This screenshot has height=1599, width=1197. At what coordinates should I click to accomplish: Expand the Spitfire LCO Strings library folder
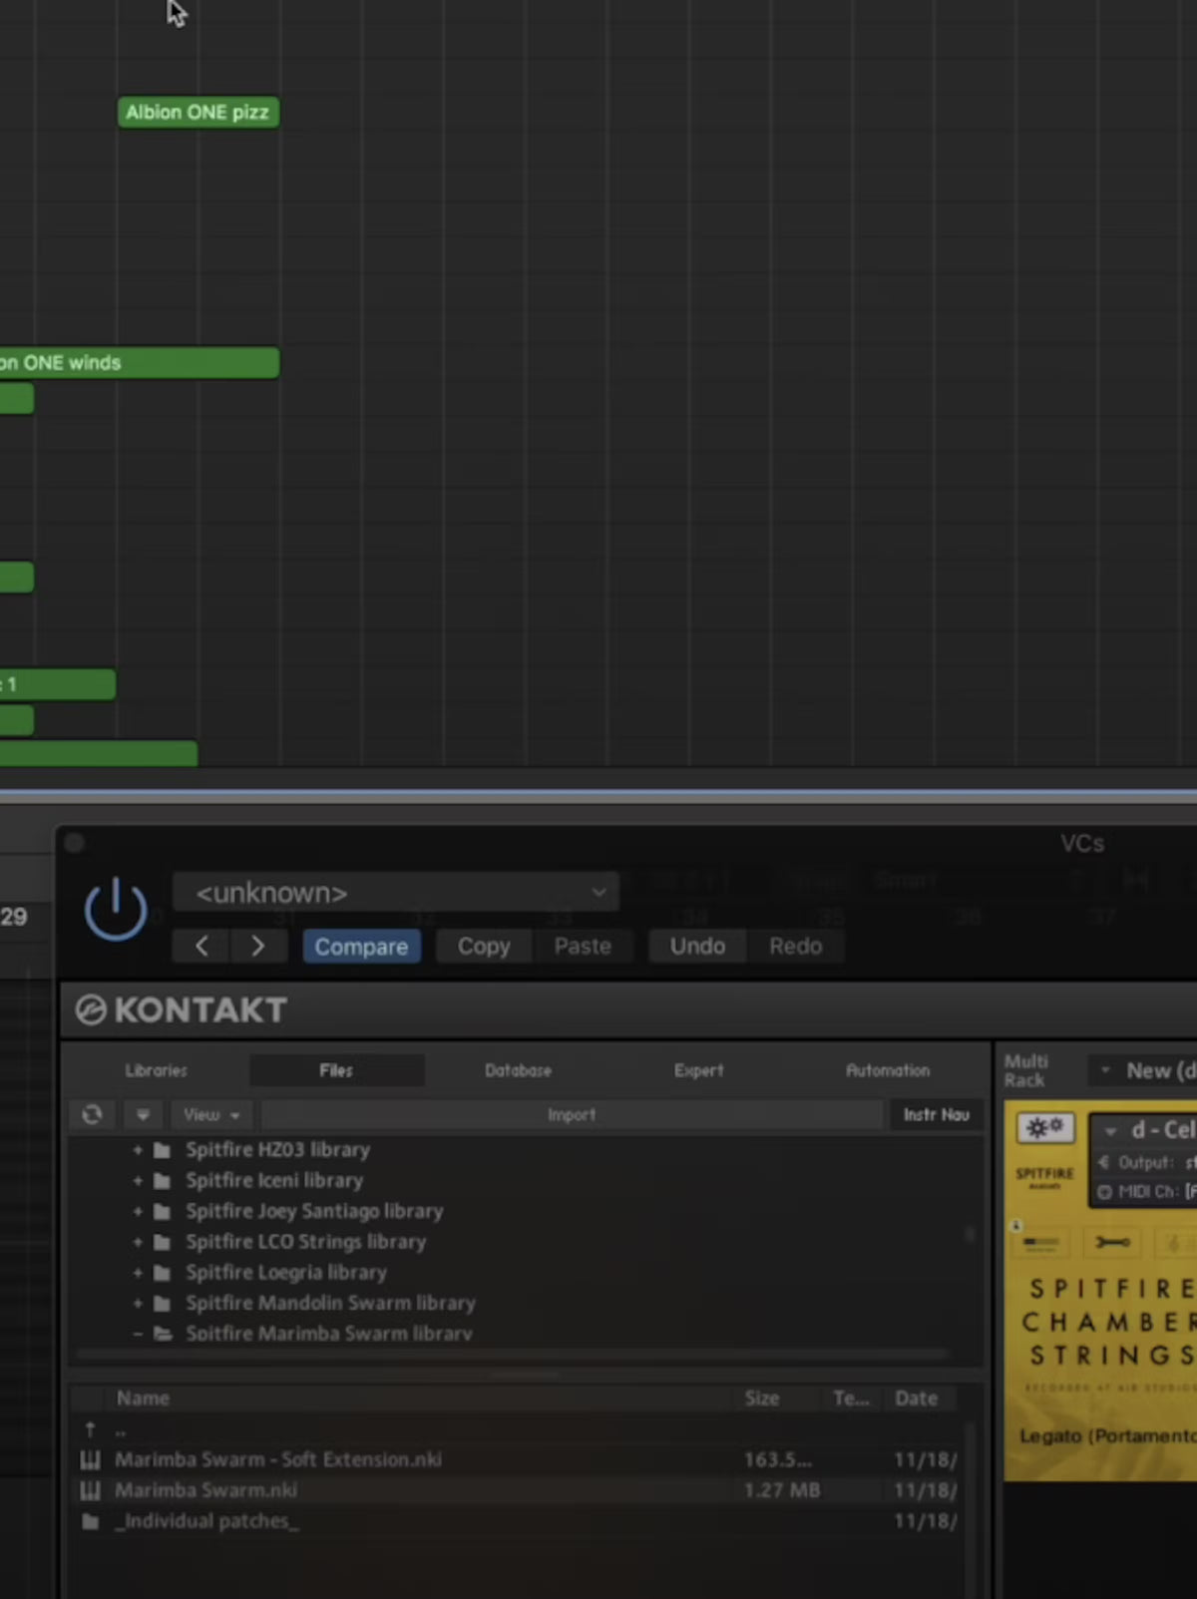(x=138, y=1242)
